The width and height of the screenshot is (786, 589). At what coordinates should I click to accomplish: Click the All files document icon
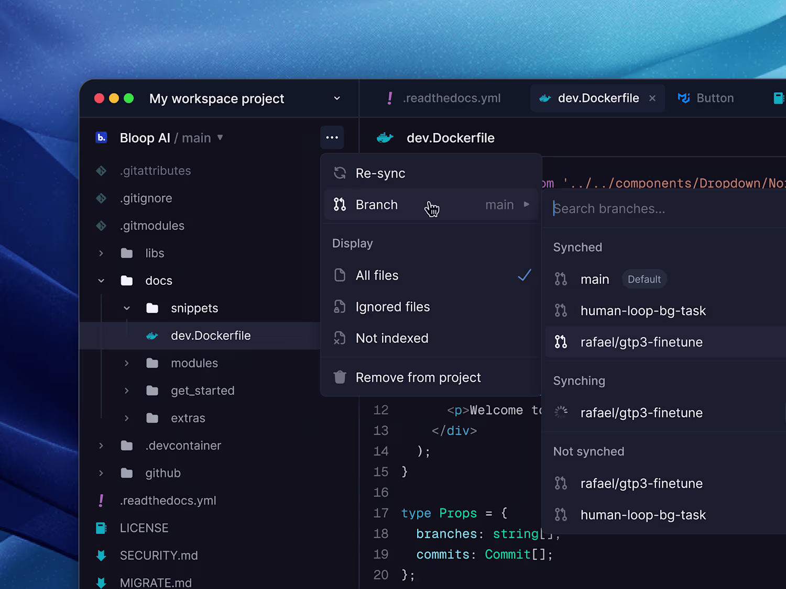point(340,275)
